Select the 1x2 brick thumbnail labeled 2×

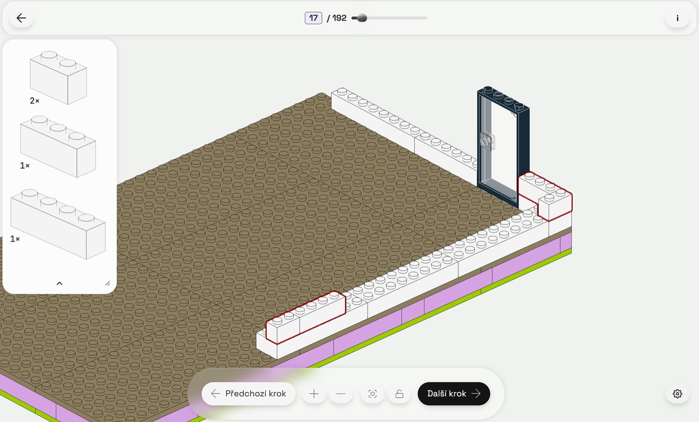[58, 78]
